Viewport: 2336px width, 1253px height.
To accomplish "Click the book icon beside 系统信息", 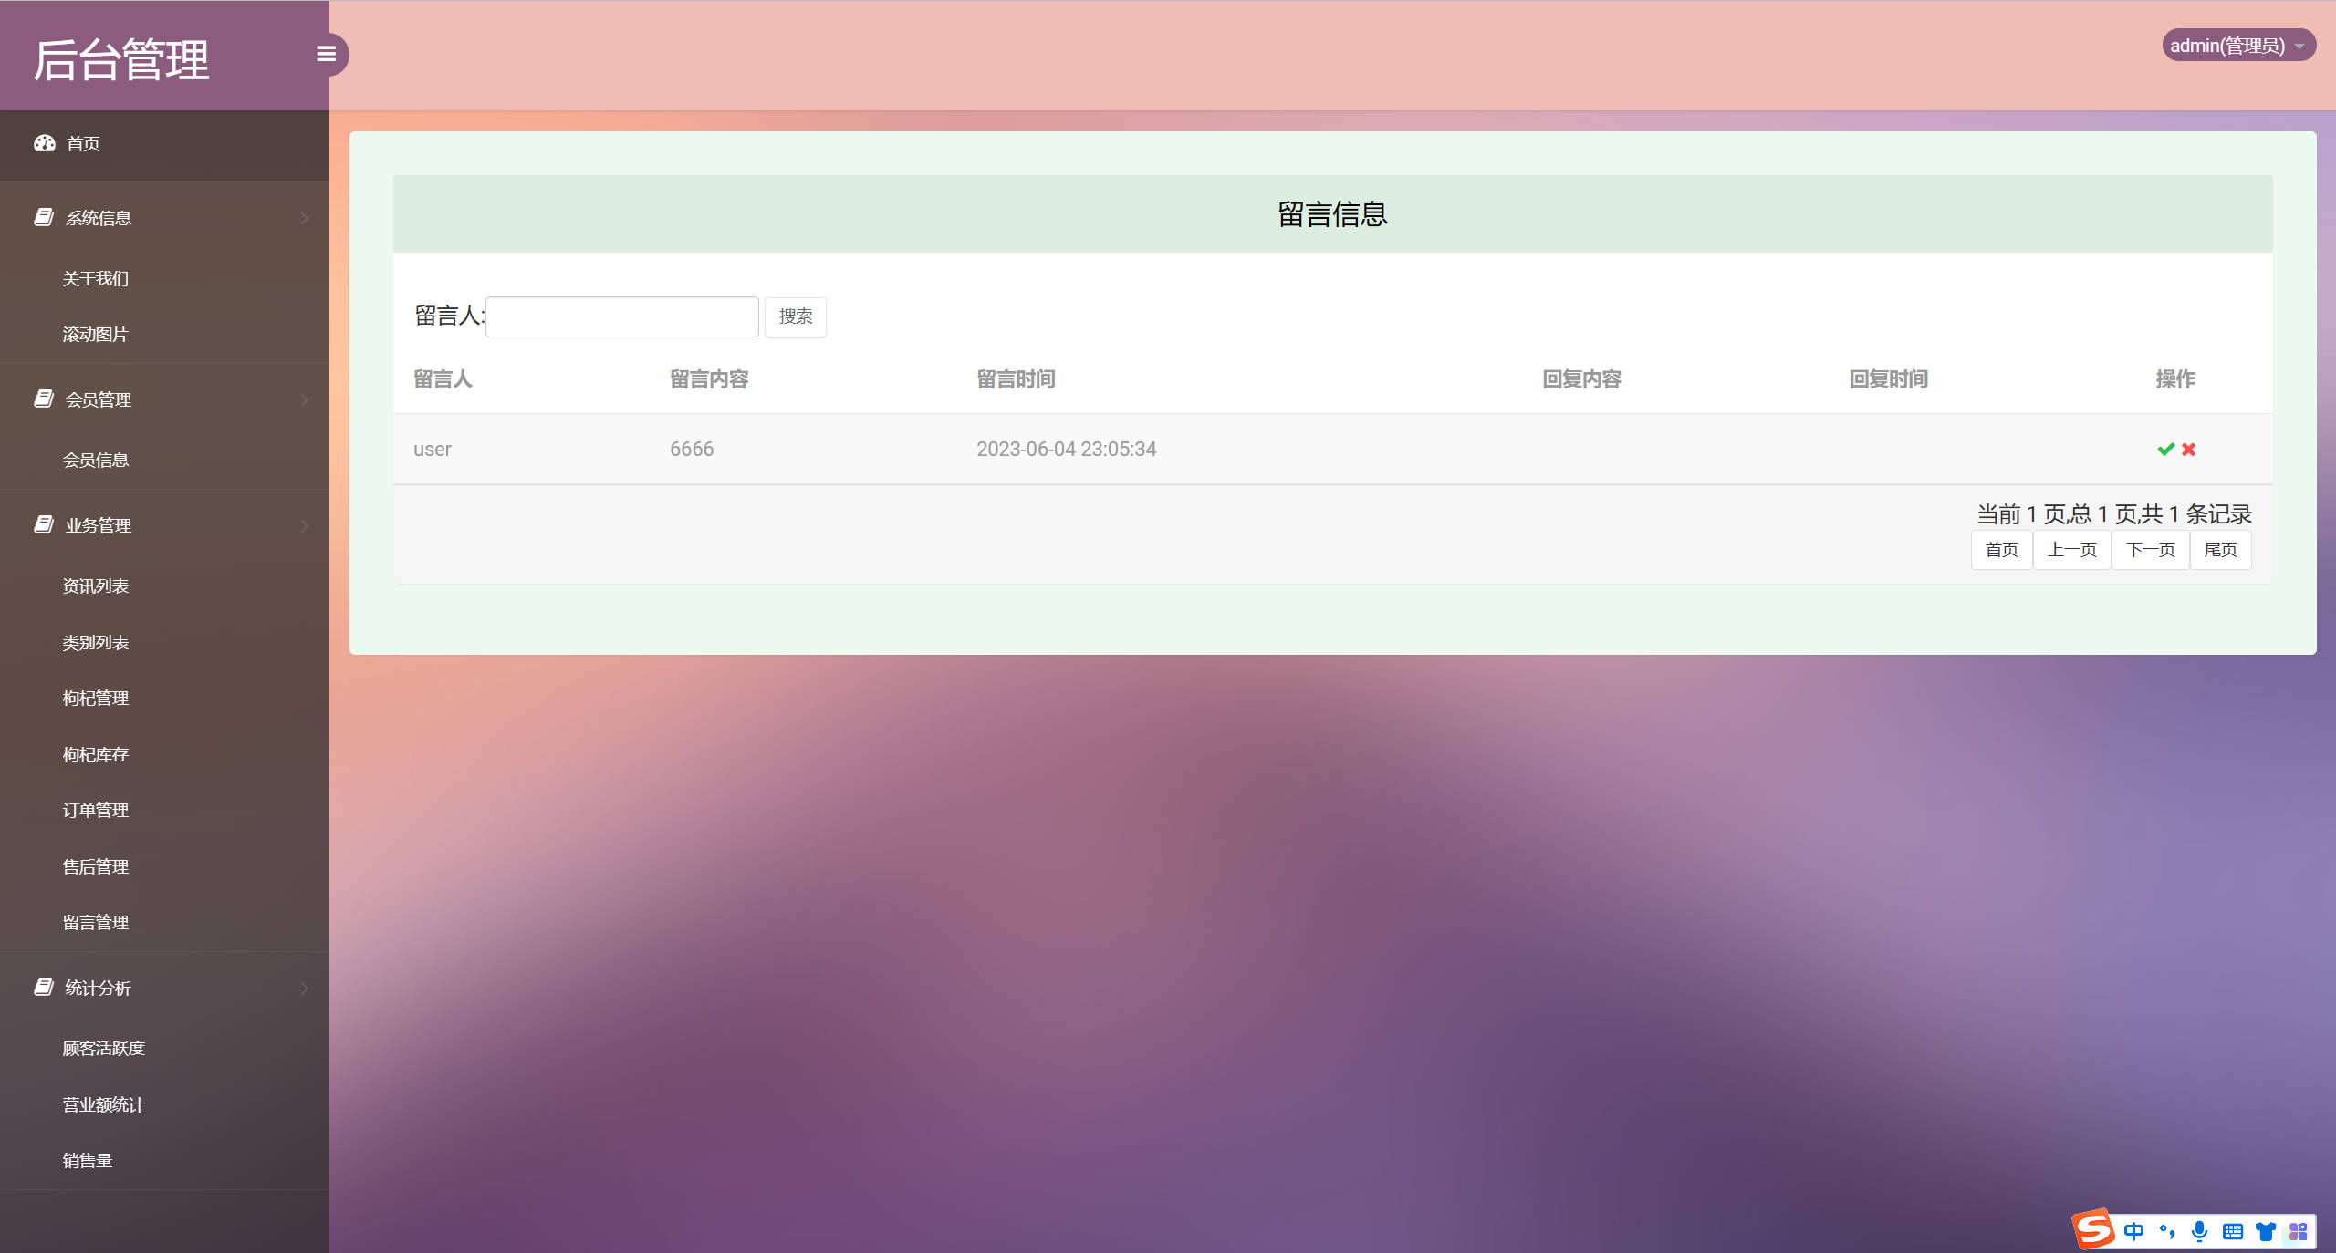I will (44, 217).
